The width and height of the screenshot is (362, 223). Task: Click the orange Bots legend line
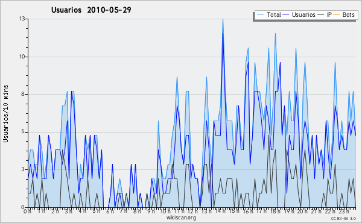pyautogui.click(x=337, y=14)
